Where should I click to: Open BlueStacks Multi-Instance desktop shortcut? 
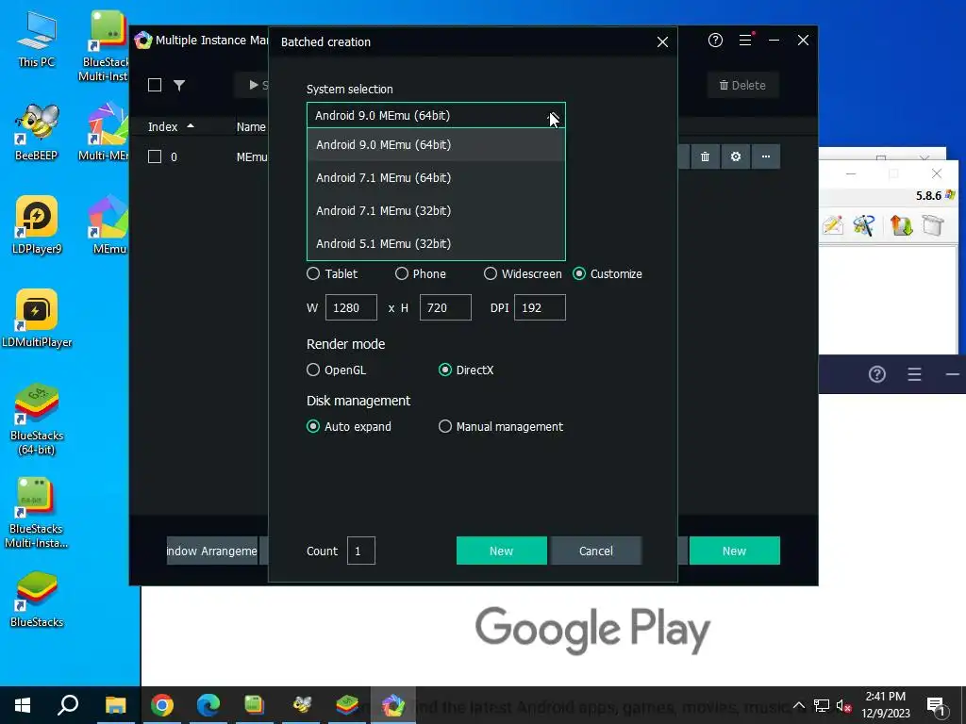click(37, 512)
